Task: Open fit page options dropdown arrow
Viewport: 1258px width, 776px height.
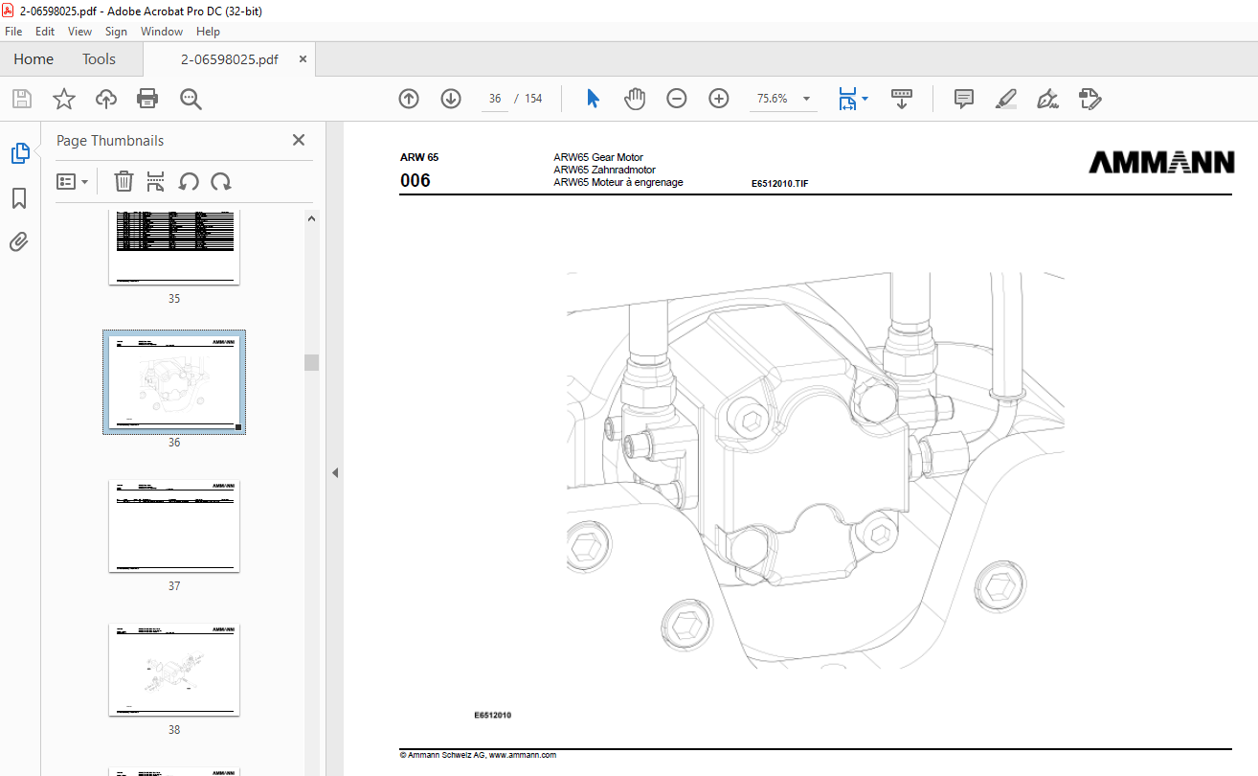Action: click(865, 99)
